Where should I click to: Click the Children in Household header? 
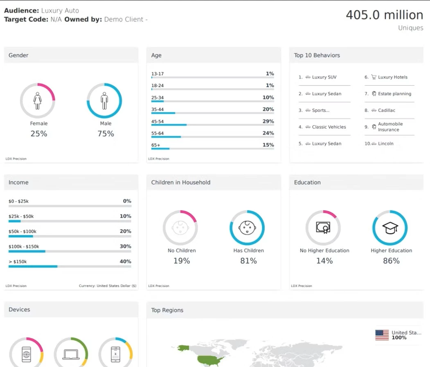[x=214, y=182]
